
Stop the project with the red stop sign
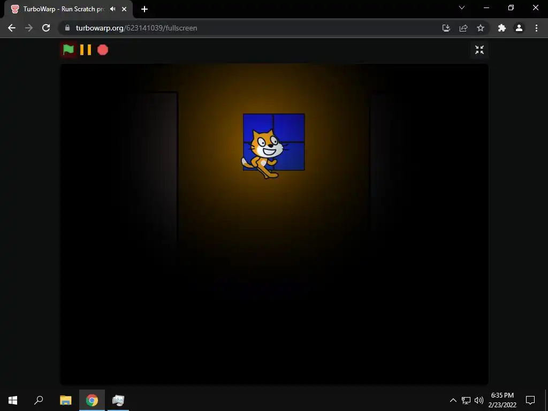[103, 50]
